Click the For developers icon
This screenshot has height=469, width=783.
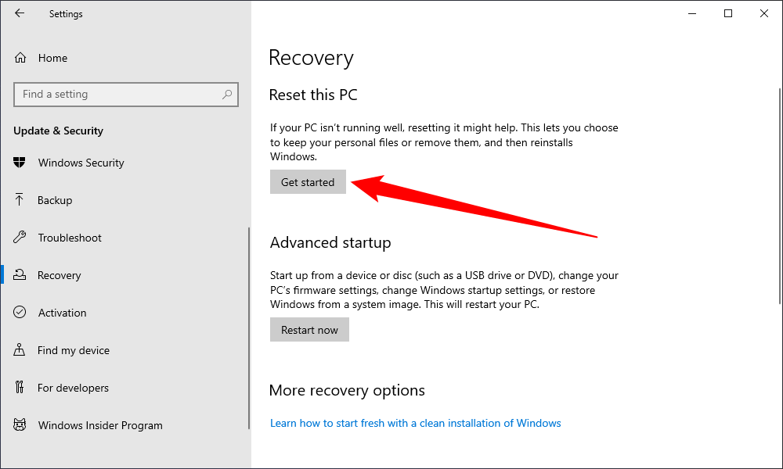pos(20,388)
